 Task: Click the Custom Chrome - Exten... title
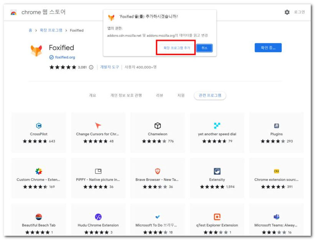[38, 180]
